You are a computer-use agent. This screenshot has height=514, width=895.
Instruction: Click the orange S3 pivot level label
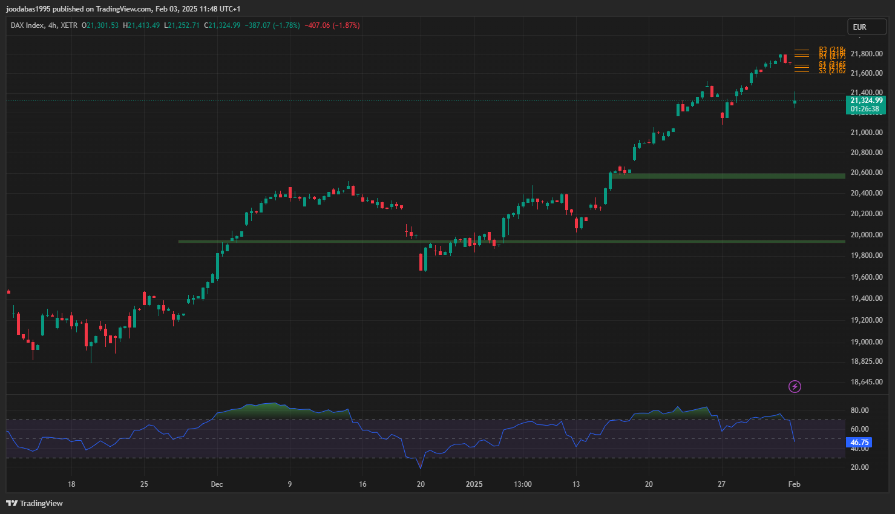(x=831, y=71)
